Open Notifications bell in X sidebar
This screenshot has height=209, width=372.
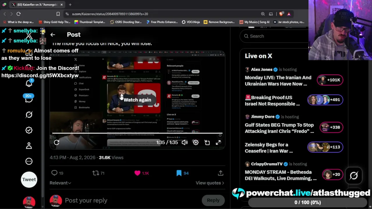pos(29,83)
